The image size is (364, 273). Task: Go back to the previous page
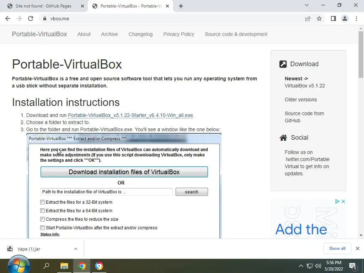(x=8, y=18)
